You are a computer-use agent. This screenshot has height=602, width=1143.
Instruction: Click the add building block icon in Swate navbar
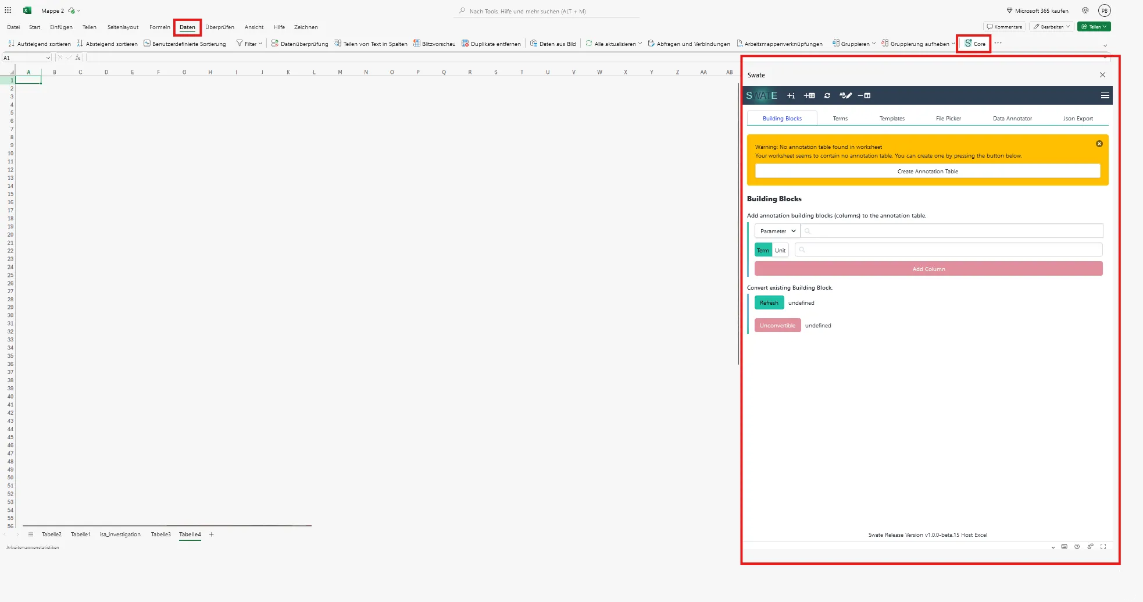[x=791, y=95]
